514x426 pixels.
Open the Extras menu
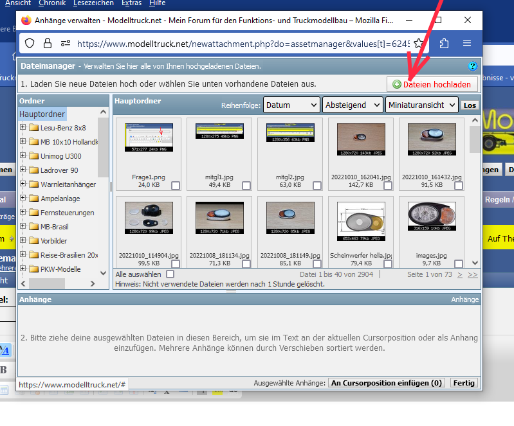point(131,3)
